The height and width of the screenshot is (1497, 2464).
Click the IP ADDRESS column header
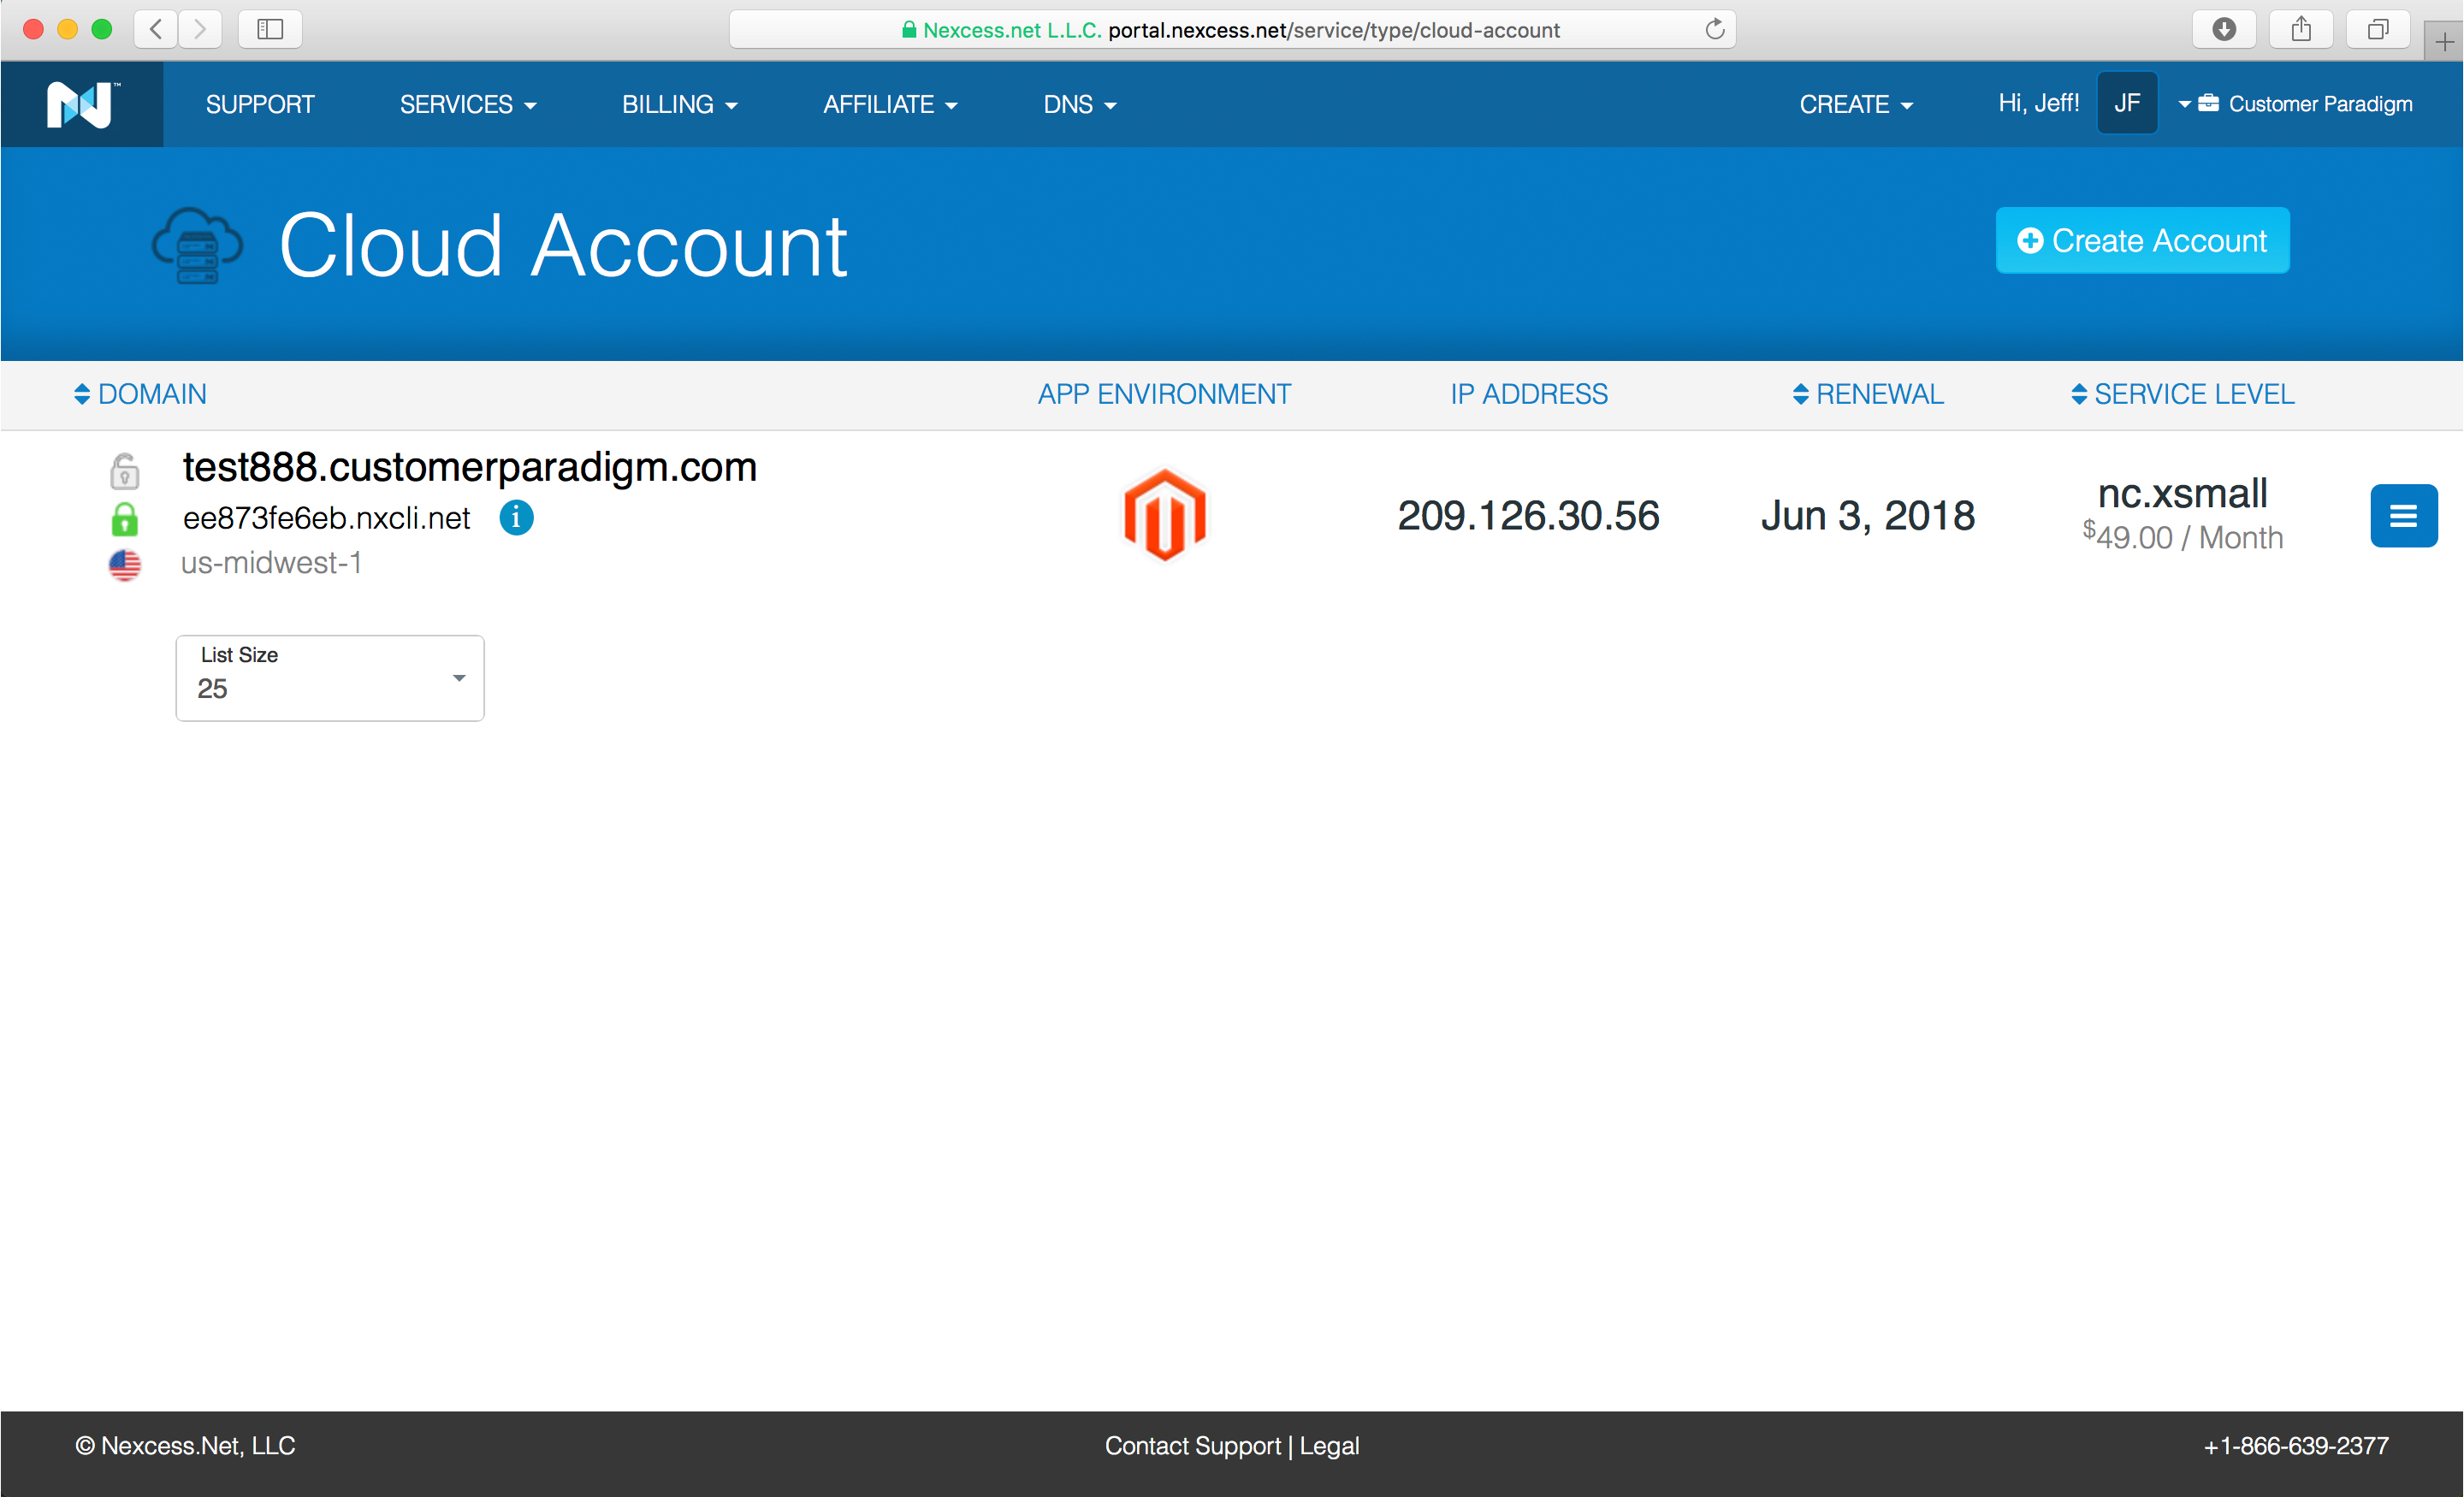1529,394
